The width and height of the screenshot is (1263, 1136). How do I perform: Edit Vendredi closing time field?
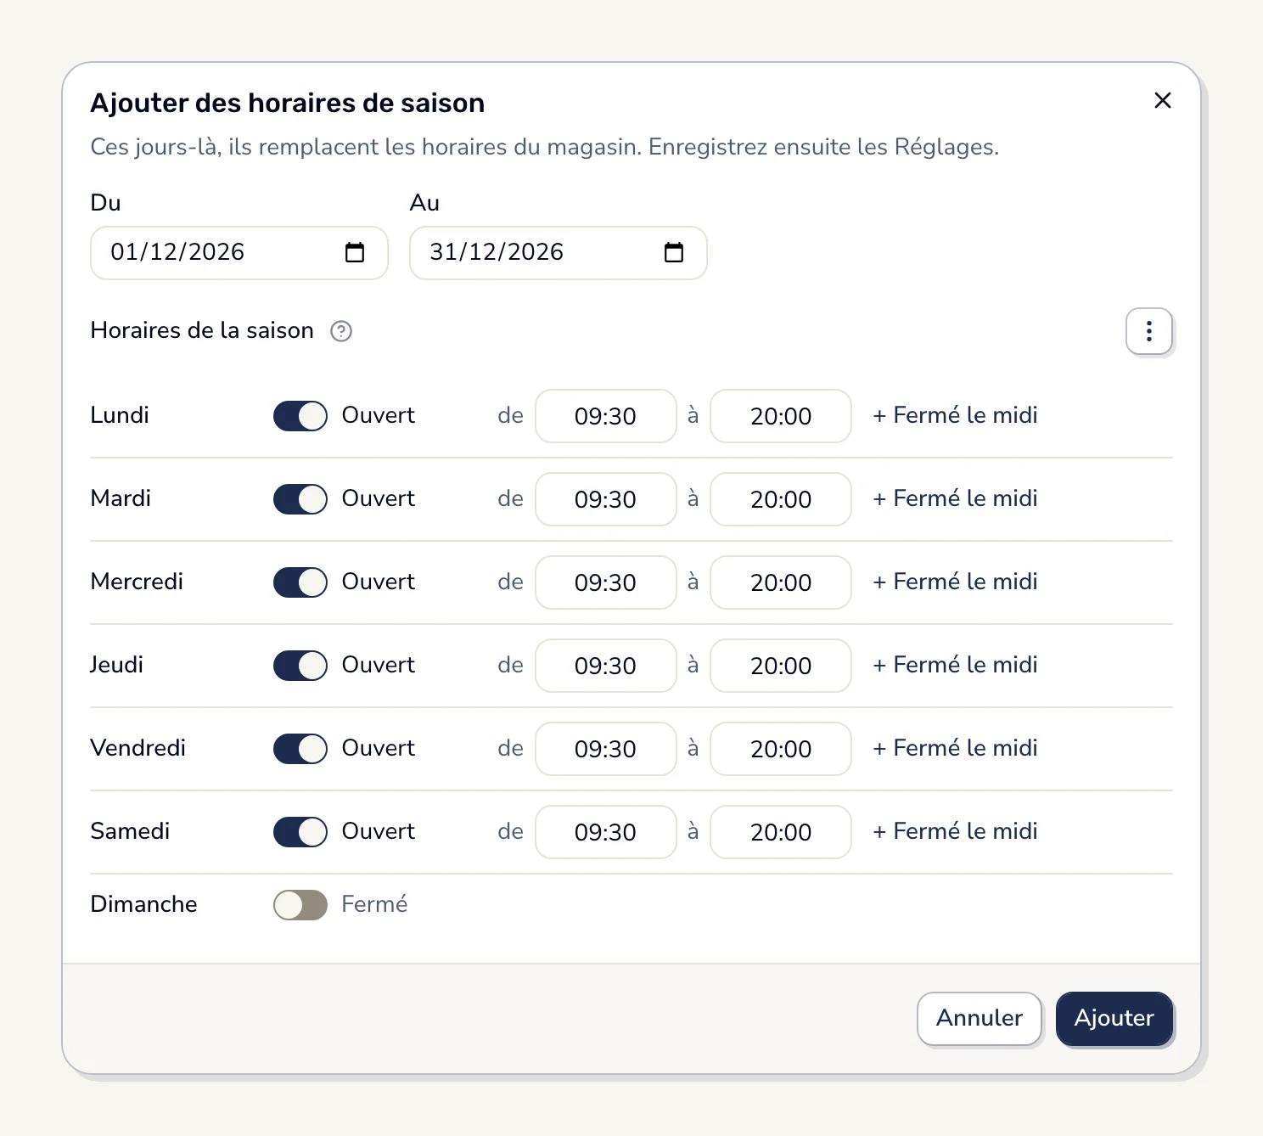781,749
